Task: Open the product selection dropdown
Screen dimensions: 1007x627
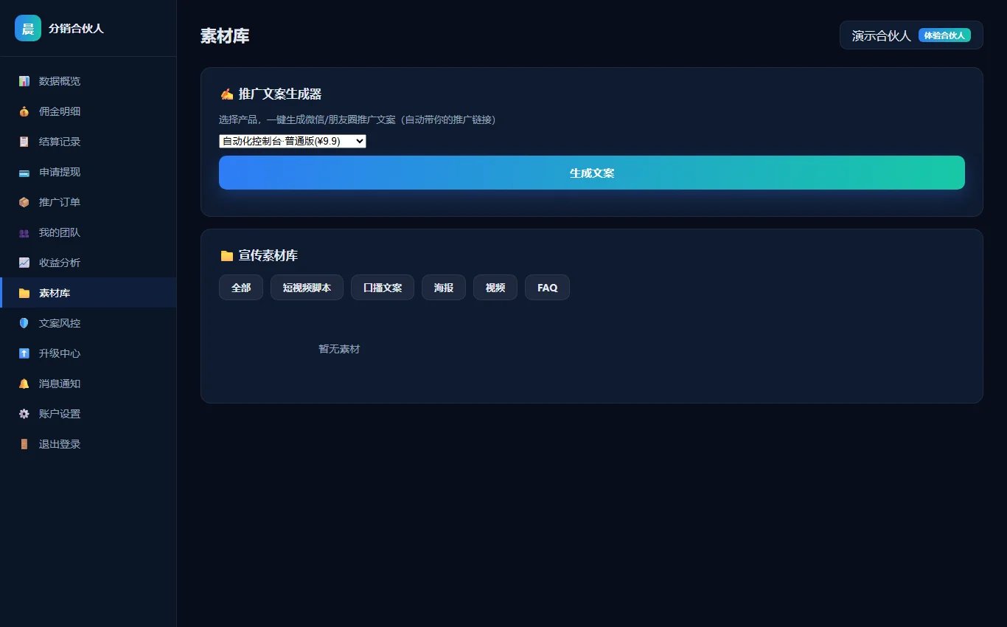Action: 293,141
